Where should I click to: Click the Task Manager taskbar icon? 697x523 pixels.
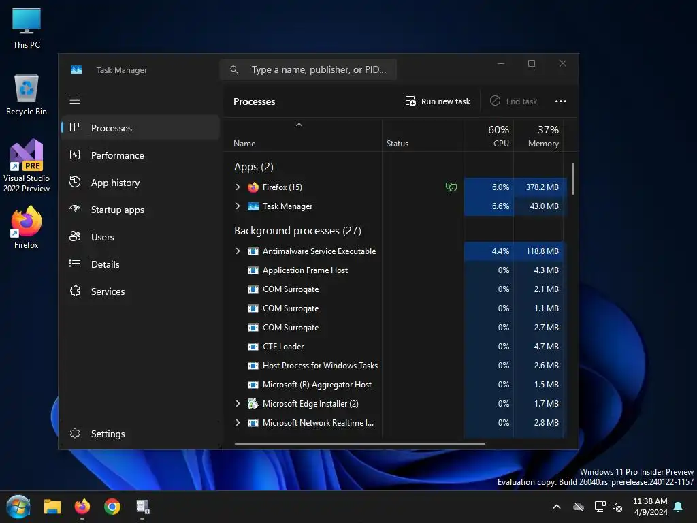tap(142, 507)
